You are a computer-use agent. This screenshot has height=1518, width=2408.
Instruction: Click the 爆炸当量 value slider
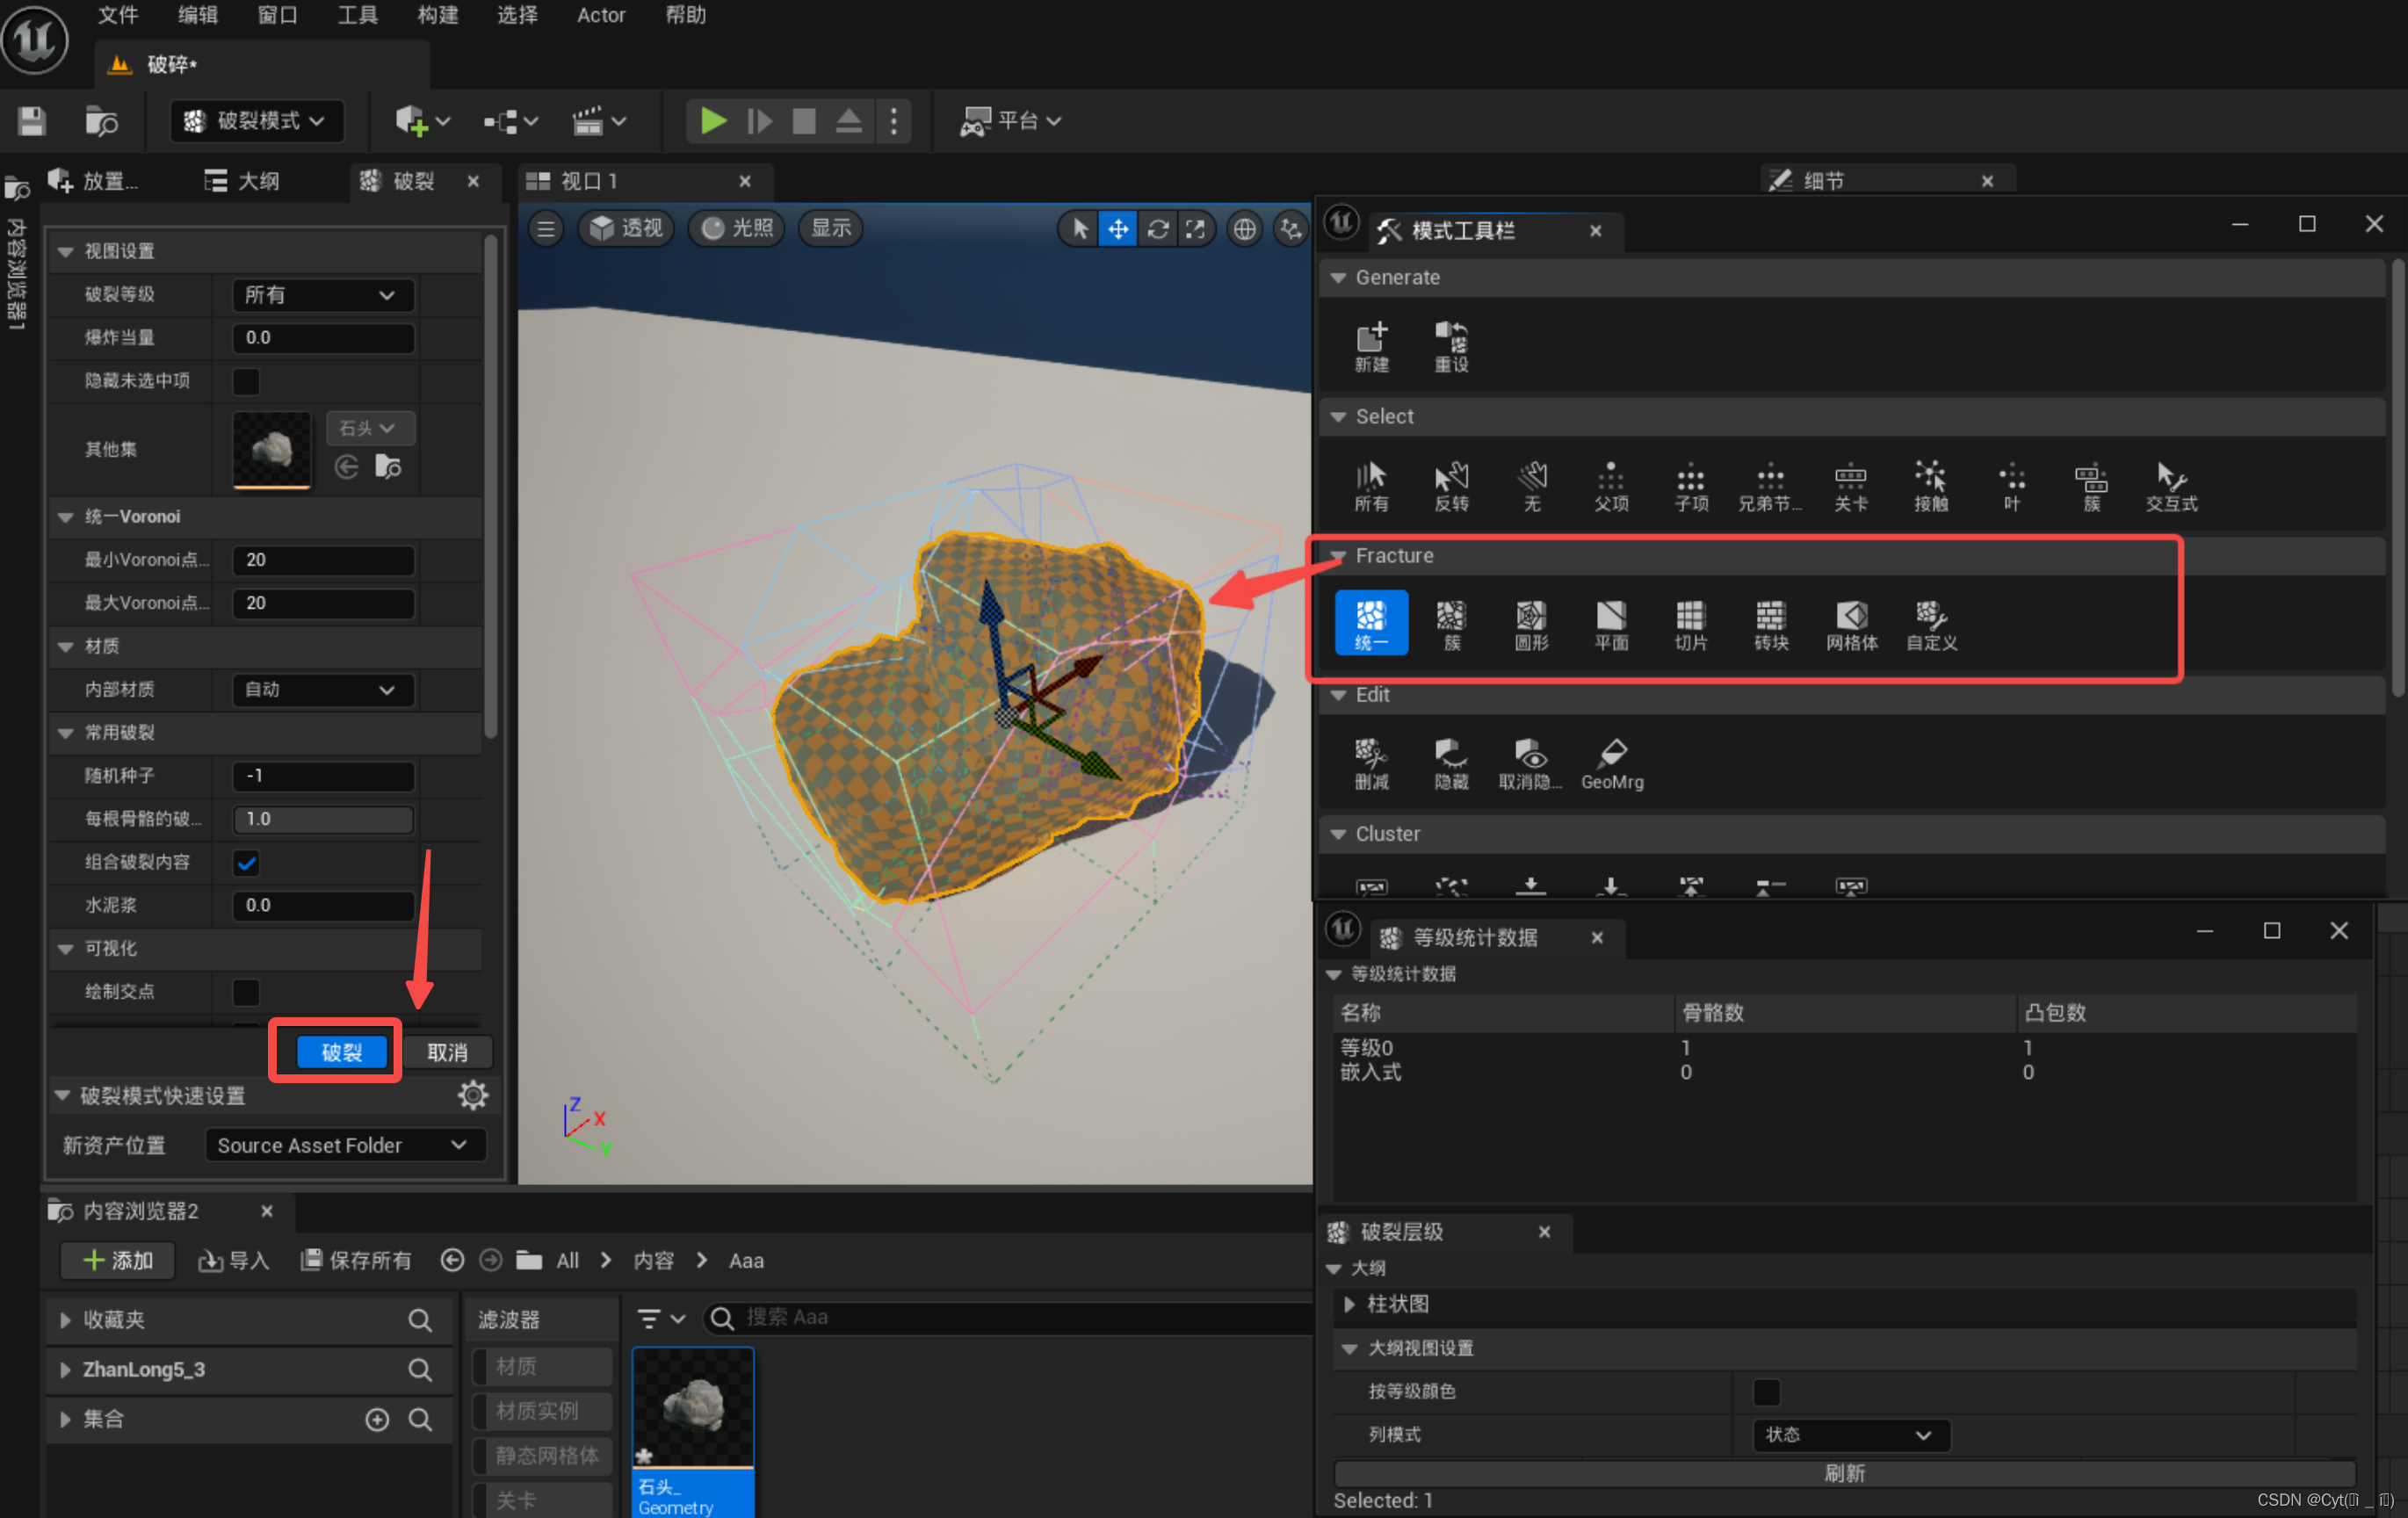pyautogui.click(x=322, y=337)
